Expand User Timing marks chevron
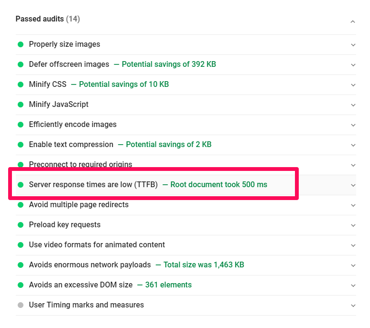 point(353,306)
